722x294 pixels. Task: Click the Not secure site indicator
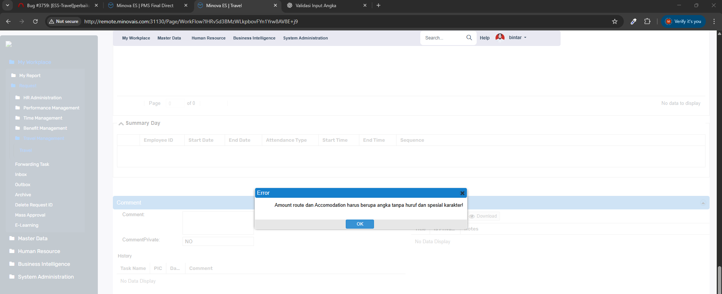click(x=64, y=21)
